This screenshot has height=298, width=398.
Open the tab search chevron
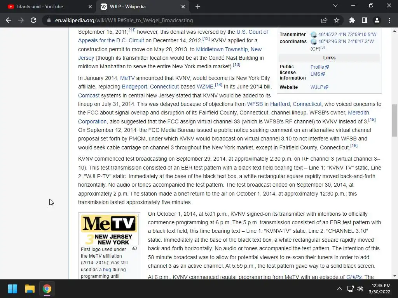point(335,5)
